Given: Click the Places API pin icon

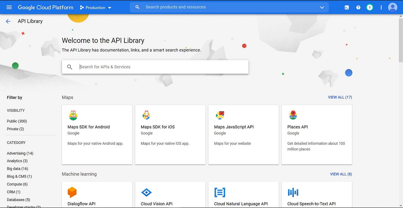Looking at the screenshot, I should click(293, 115).
